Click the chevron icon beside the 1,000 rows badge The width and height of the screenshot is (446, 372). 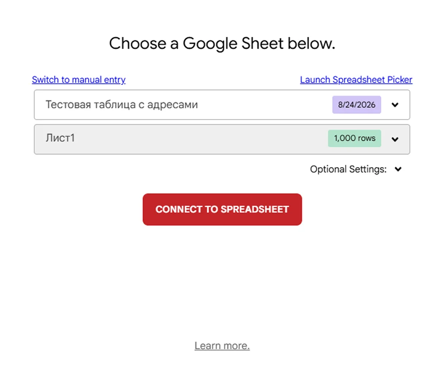coord(395,139)
